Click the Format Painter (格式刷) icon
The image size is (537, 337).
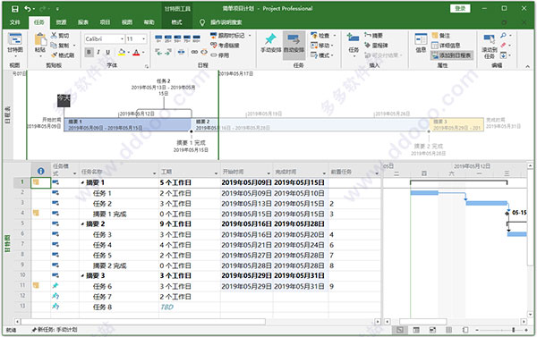click(54, 55)
